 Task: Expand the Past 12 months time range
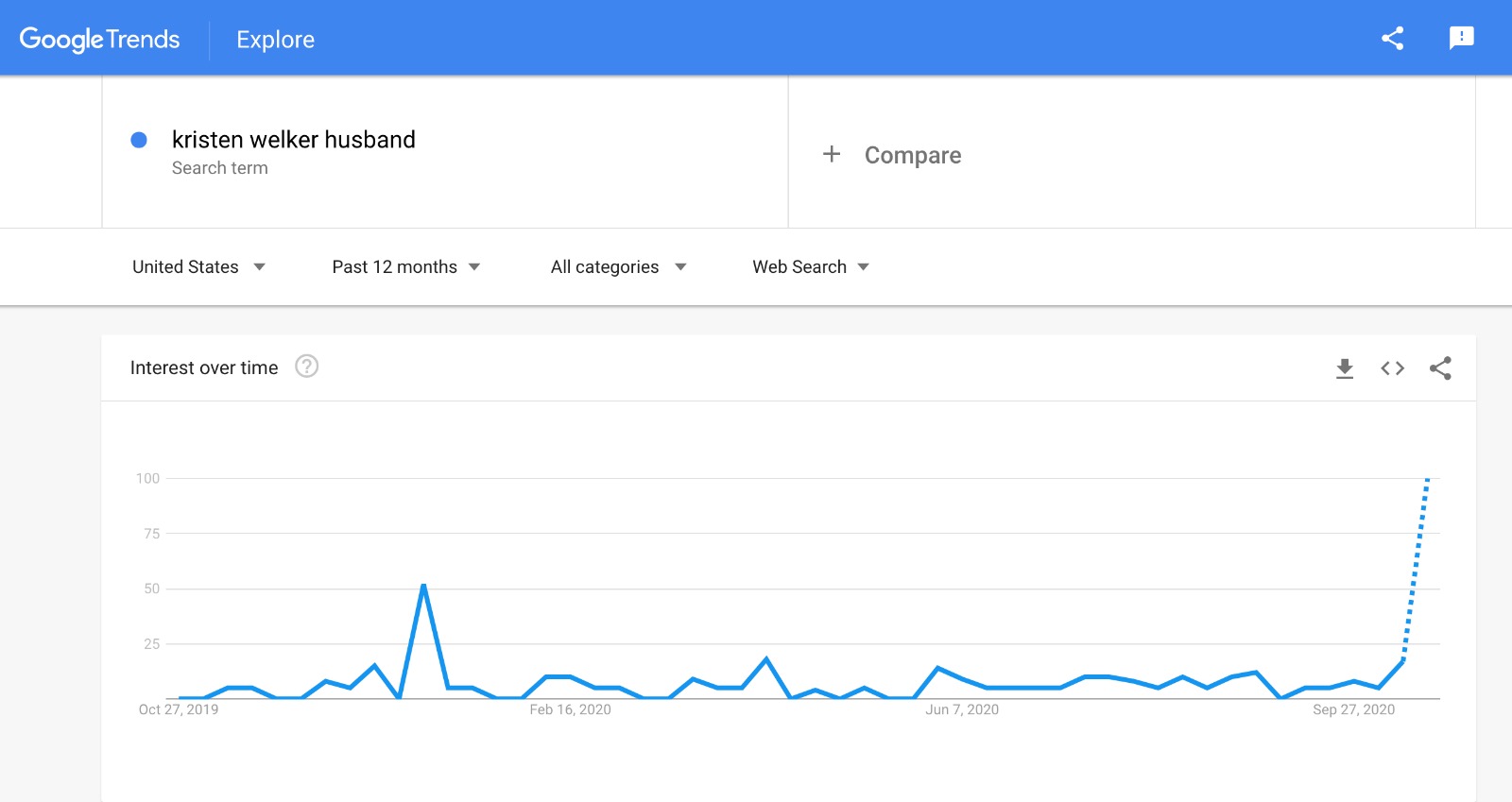click(406, 267)
